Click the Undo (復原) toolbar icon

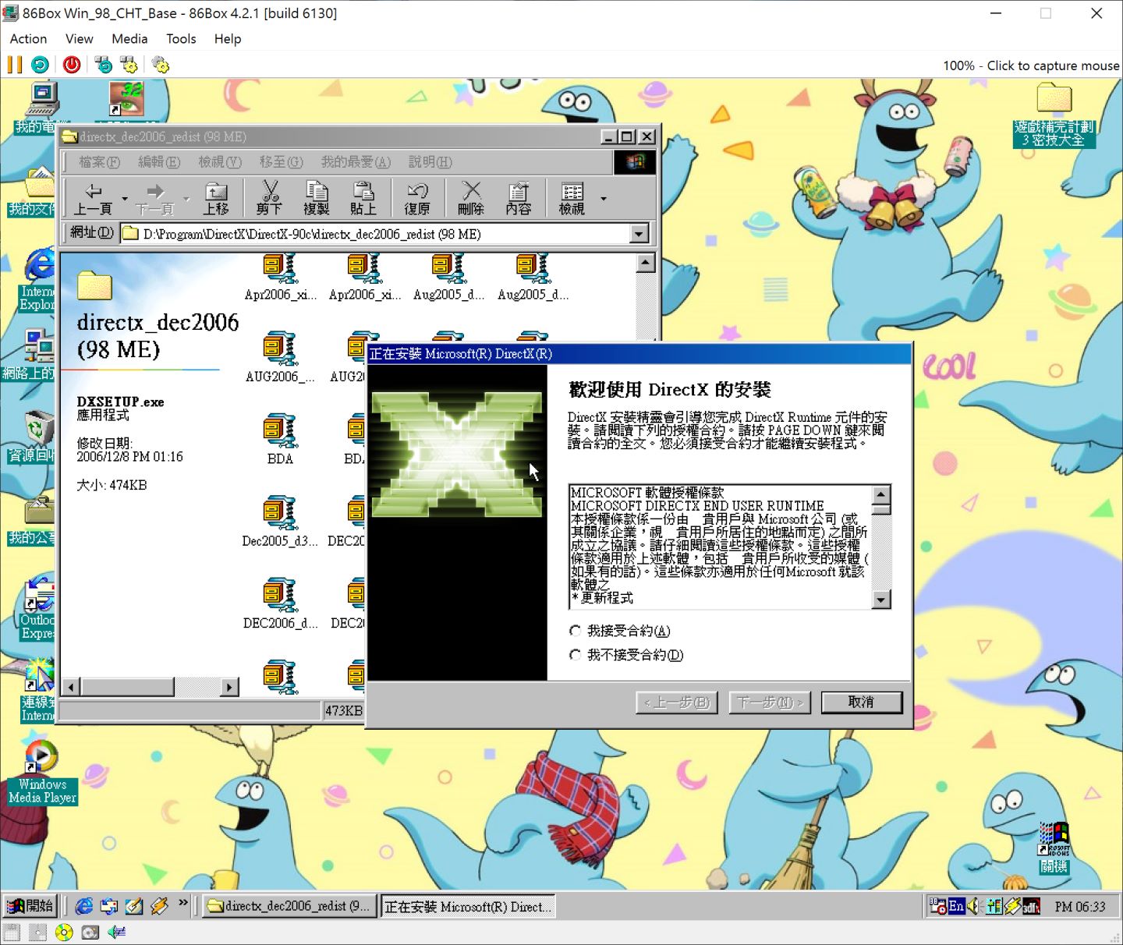pos(417,198)
